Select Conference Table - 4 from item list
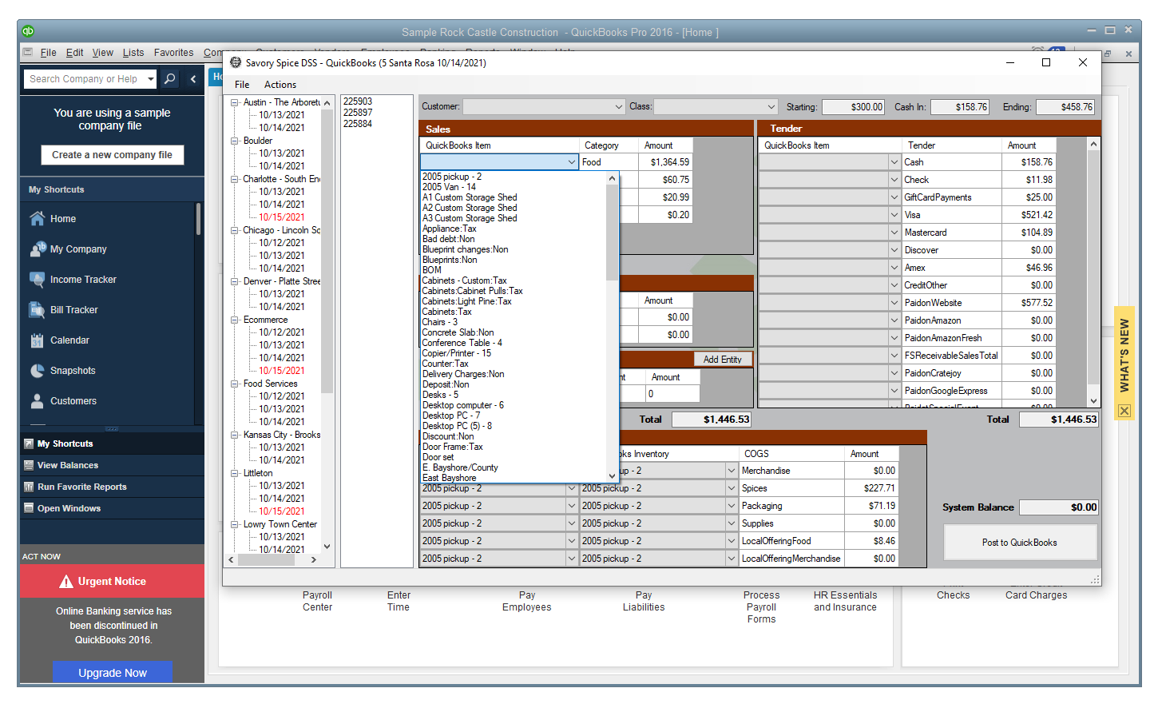1158x704 pixels. pos(462,343)
